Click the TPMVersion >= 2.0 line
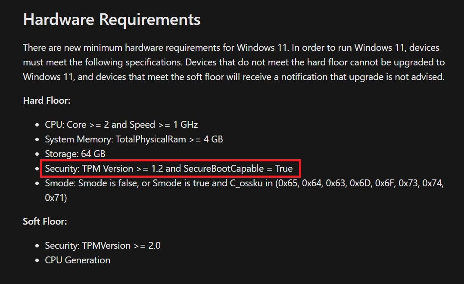The width and height of the screenshot is (464, 284). click(103, 245)
